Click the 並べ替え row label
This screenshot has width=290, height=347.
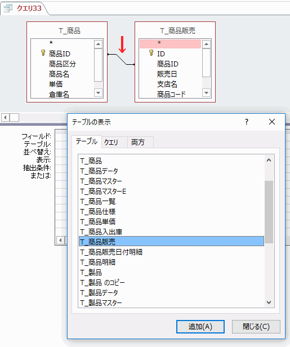coord(37,152)
